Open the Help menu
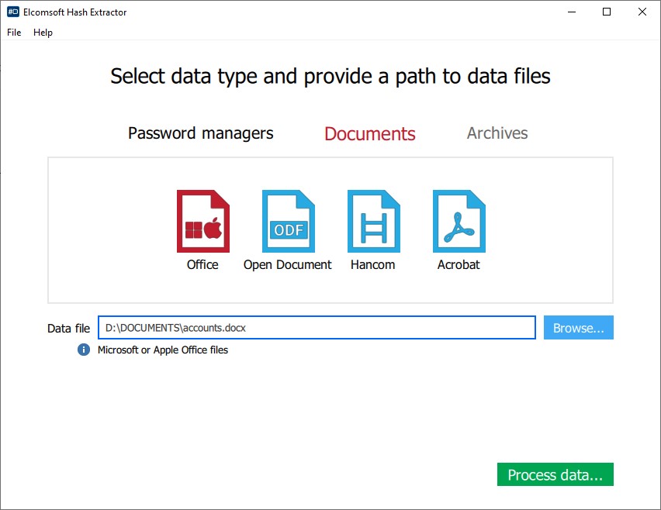 [43, 33]
